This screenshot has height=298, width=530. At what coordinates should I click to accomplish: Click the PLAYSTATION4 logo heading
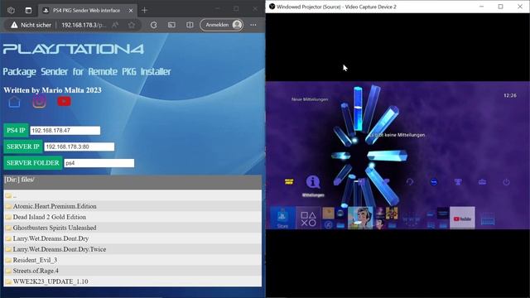pyautogui.click(x=74, y=49)
